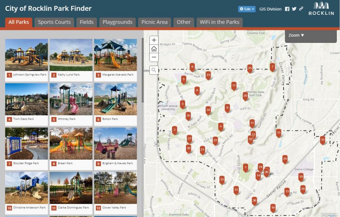Click the share link icon
Screen dimensions: 340x217
coord(301,9)
